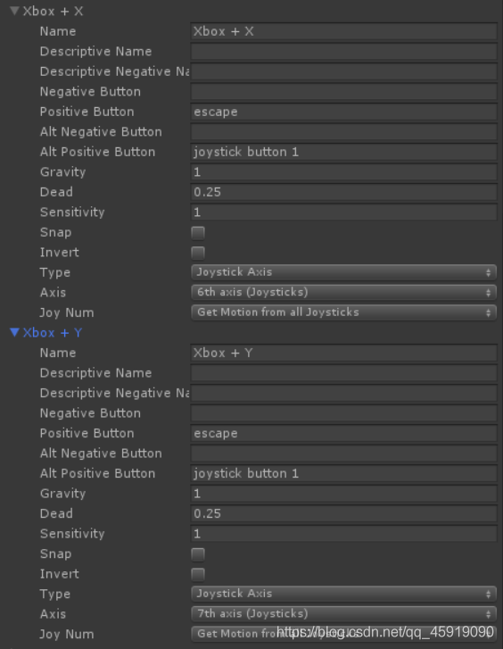Image resolution: width=503 pixels, height=649 pixels.
Task: Click the Dead field under Xbox + X
Action: click(343, 192)
